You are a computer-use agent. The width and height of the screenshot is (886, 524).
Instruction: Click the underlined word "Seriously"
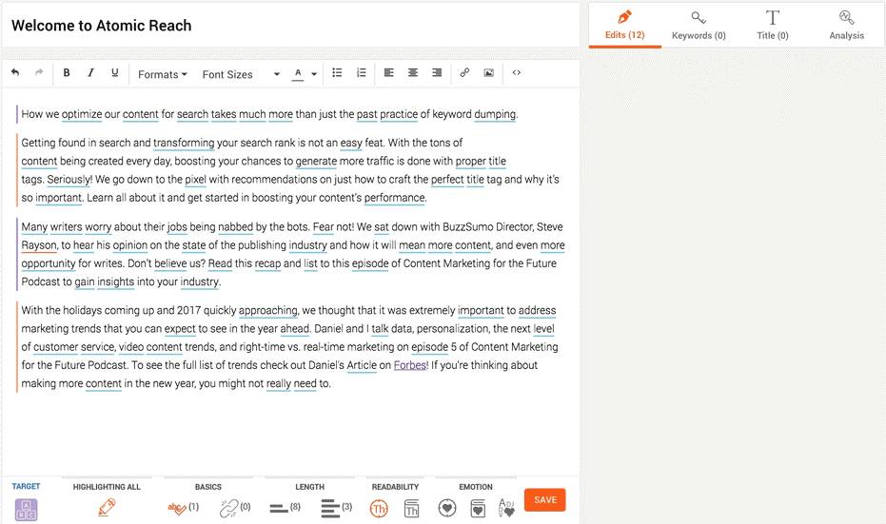(x=69, y=180)
